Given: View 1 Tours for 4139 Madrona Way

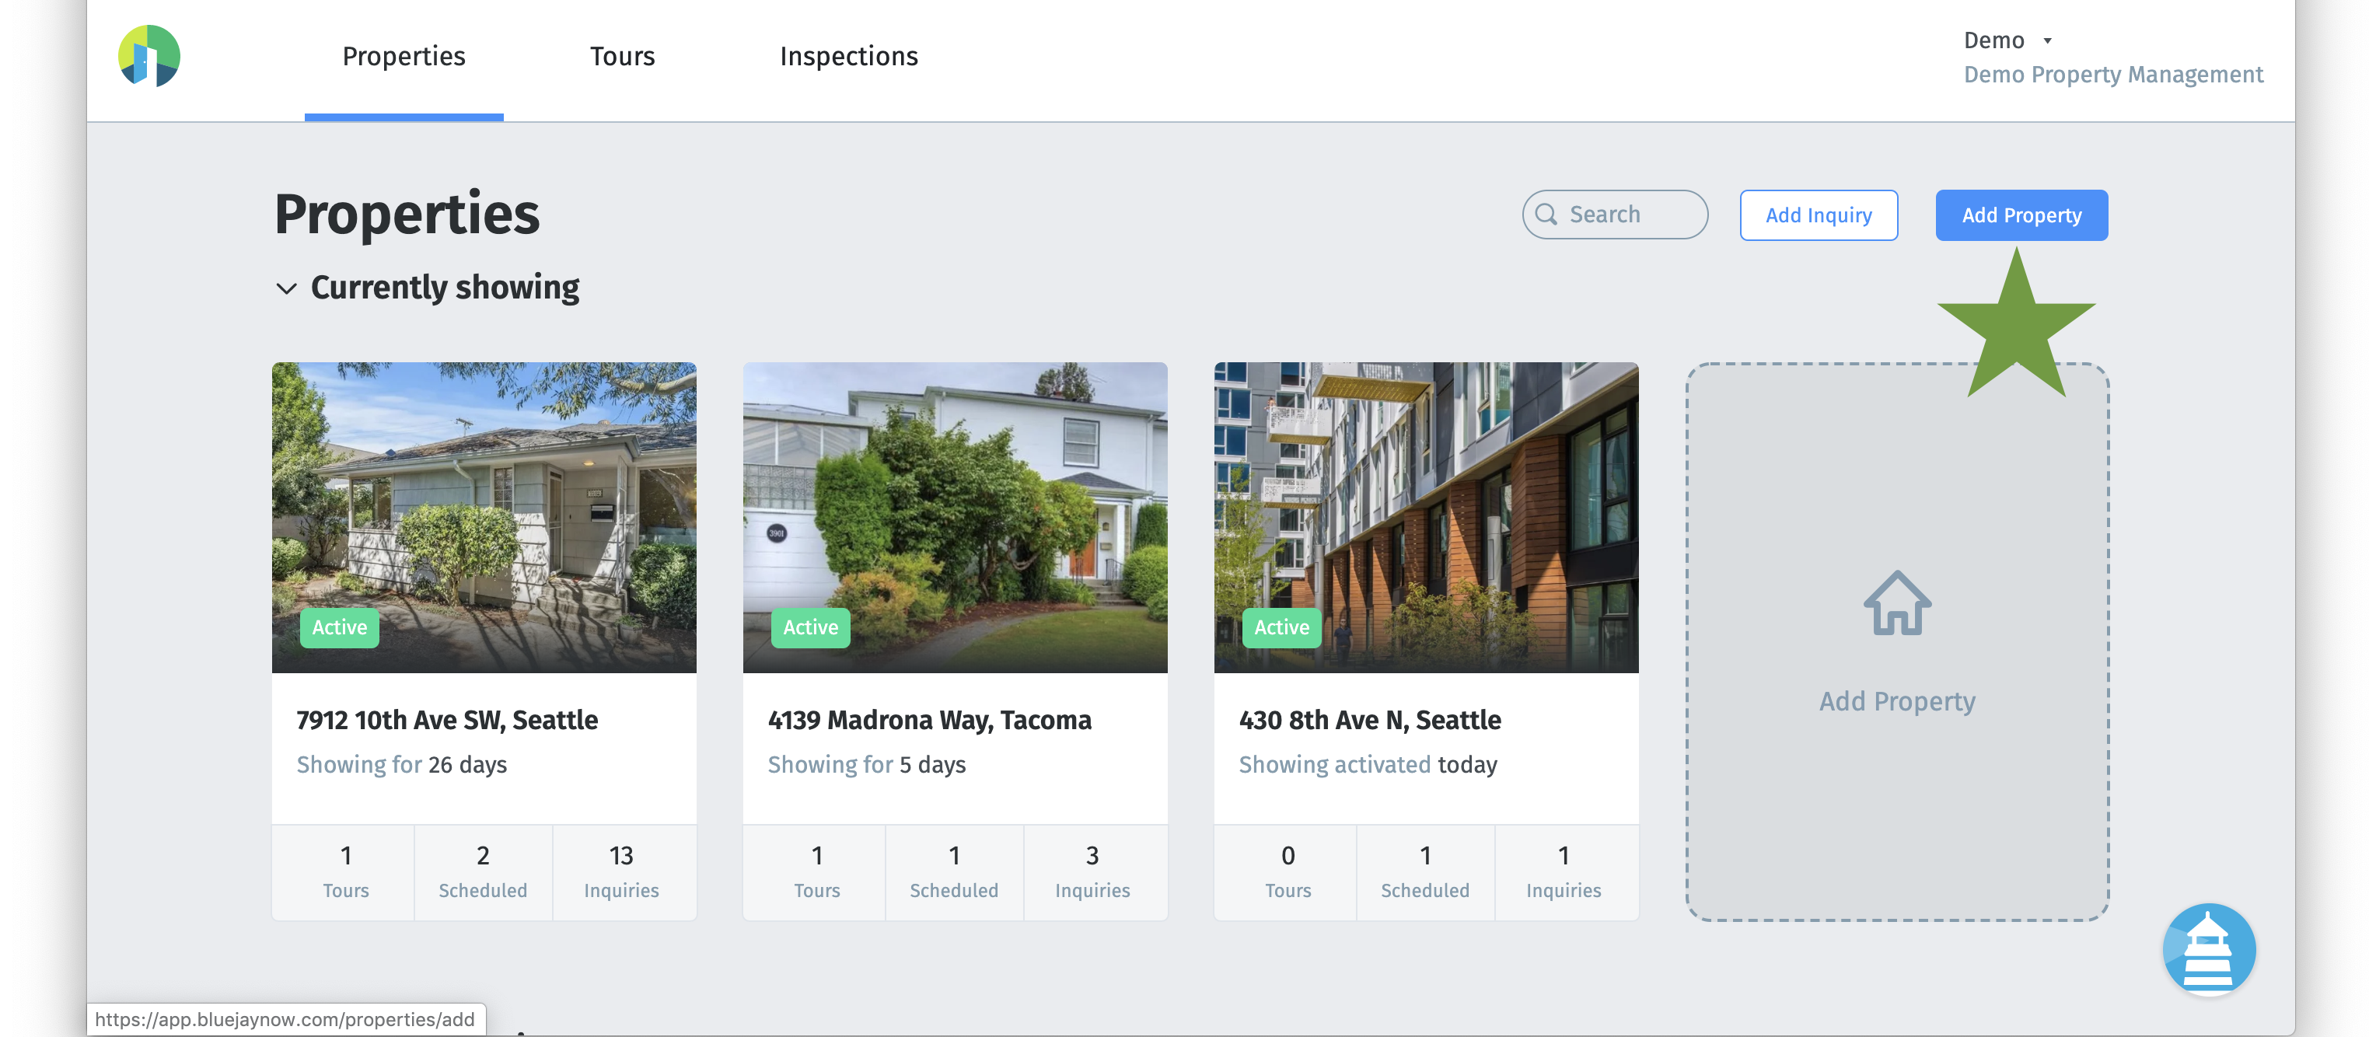Looking at the screenshot, I should 816,872.
